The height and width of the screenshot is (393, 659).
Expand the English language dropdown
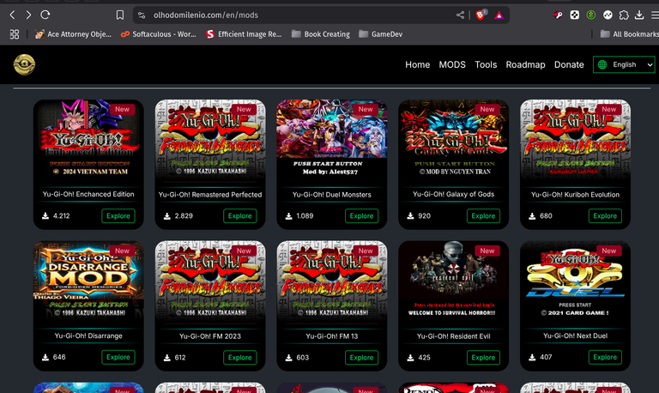(x=624, y=64)
